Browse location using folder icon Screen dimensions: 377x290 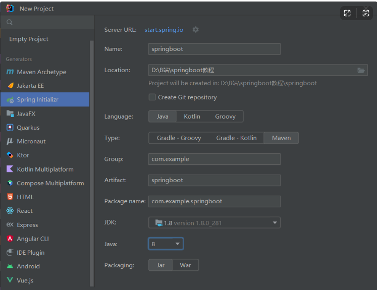(x=361, y=71)
